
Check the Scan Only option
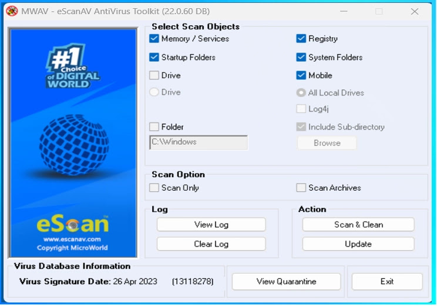[154, 188]
